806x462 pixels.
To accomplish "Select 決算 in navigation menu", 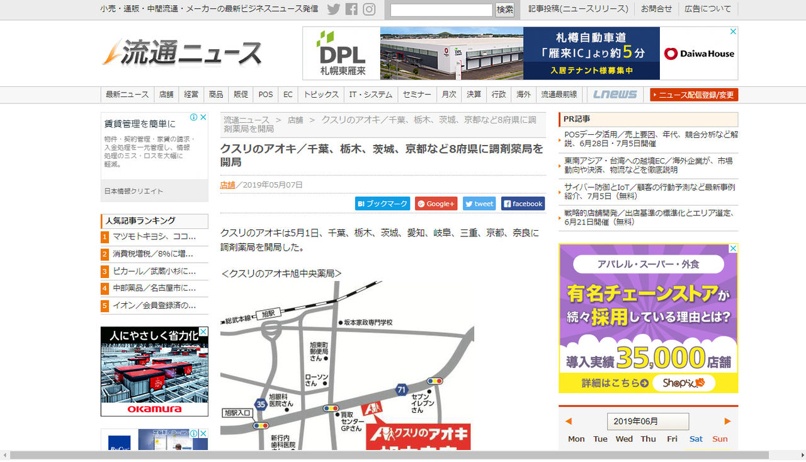I will tap(474, 95).
